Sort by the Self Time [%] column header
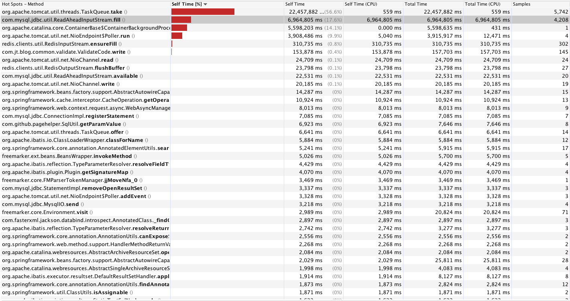Screen dimensions: 570x301 (227, 4)
